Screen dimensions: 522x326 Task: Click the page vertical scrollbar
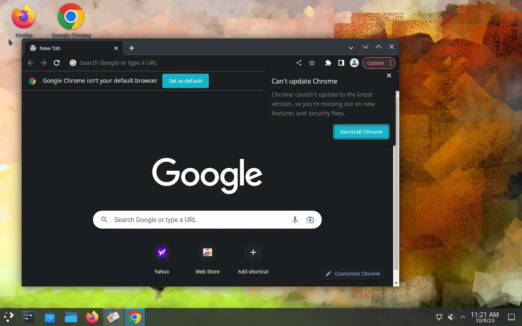[x=396, y=183]
